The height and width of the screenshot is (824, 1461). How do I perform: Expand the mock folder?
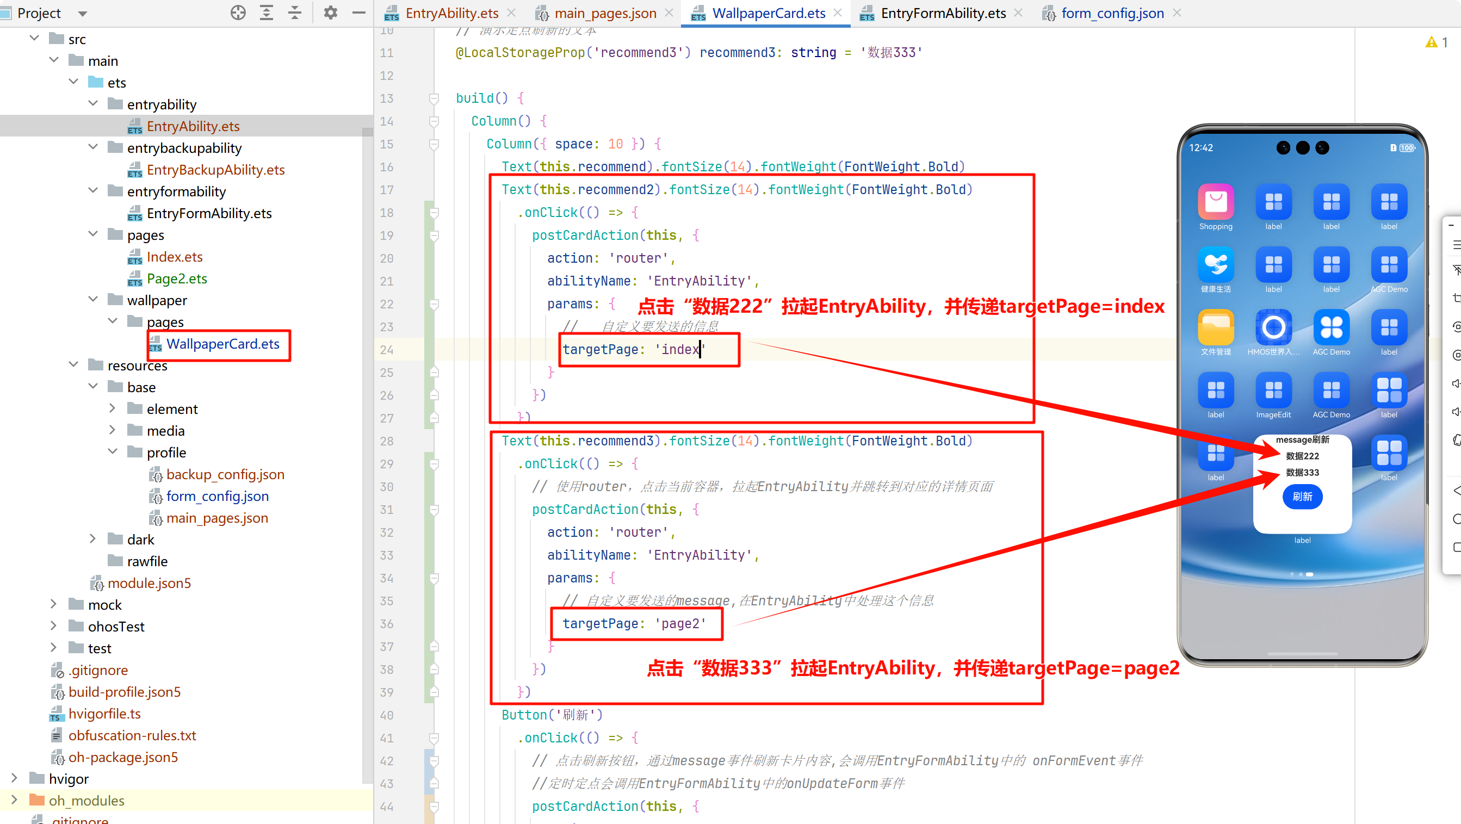[53, 604]
